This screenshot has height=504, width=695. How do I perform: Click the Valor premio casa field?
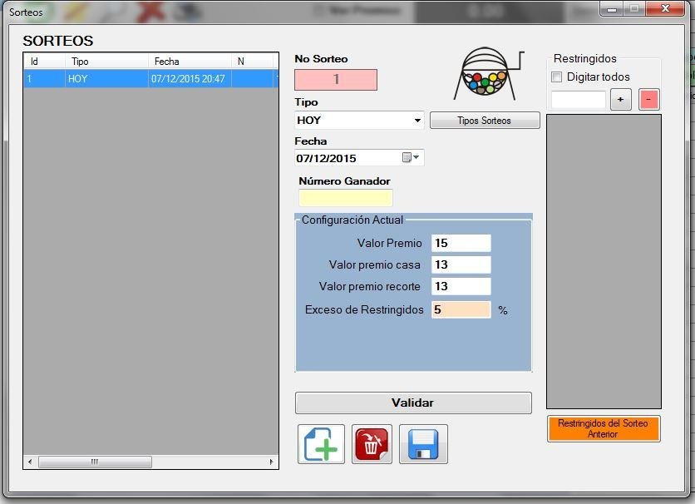tap(461, 264)
